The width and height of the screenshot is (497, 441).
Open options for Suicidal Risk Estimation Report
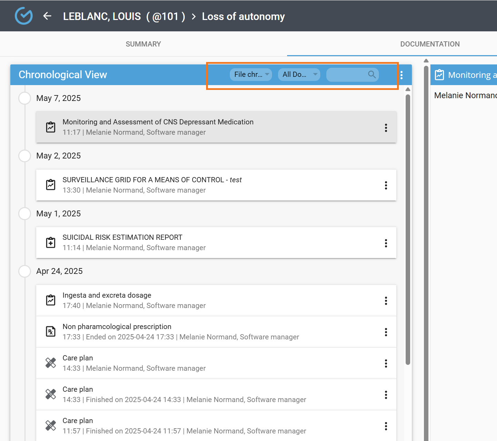[x=386, y=243]
